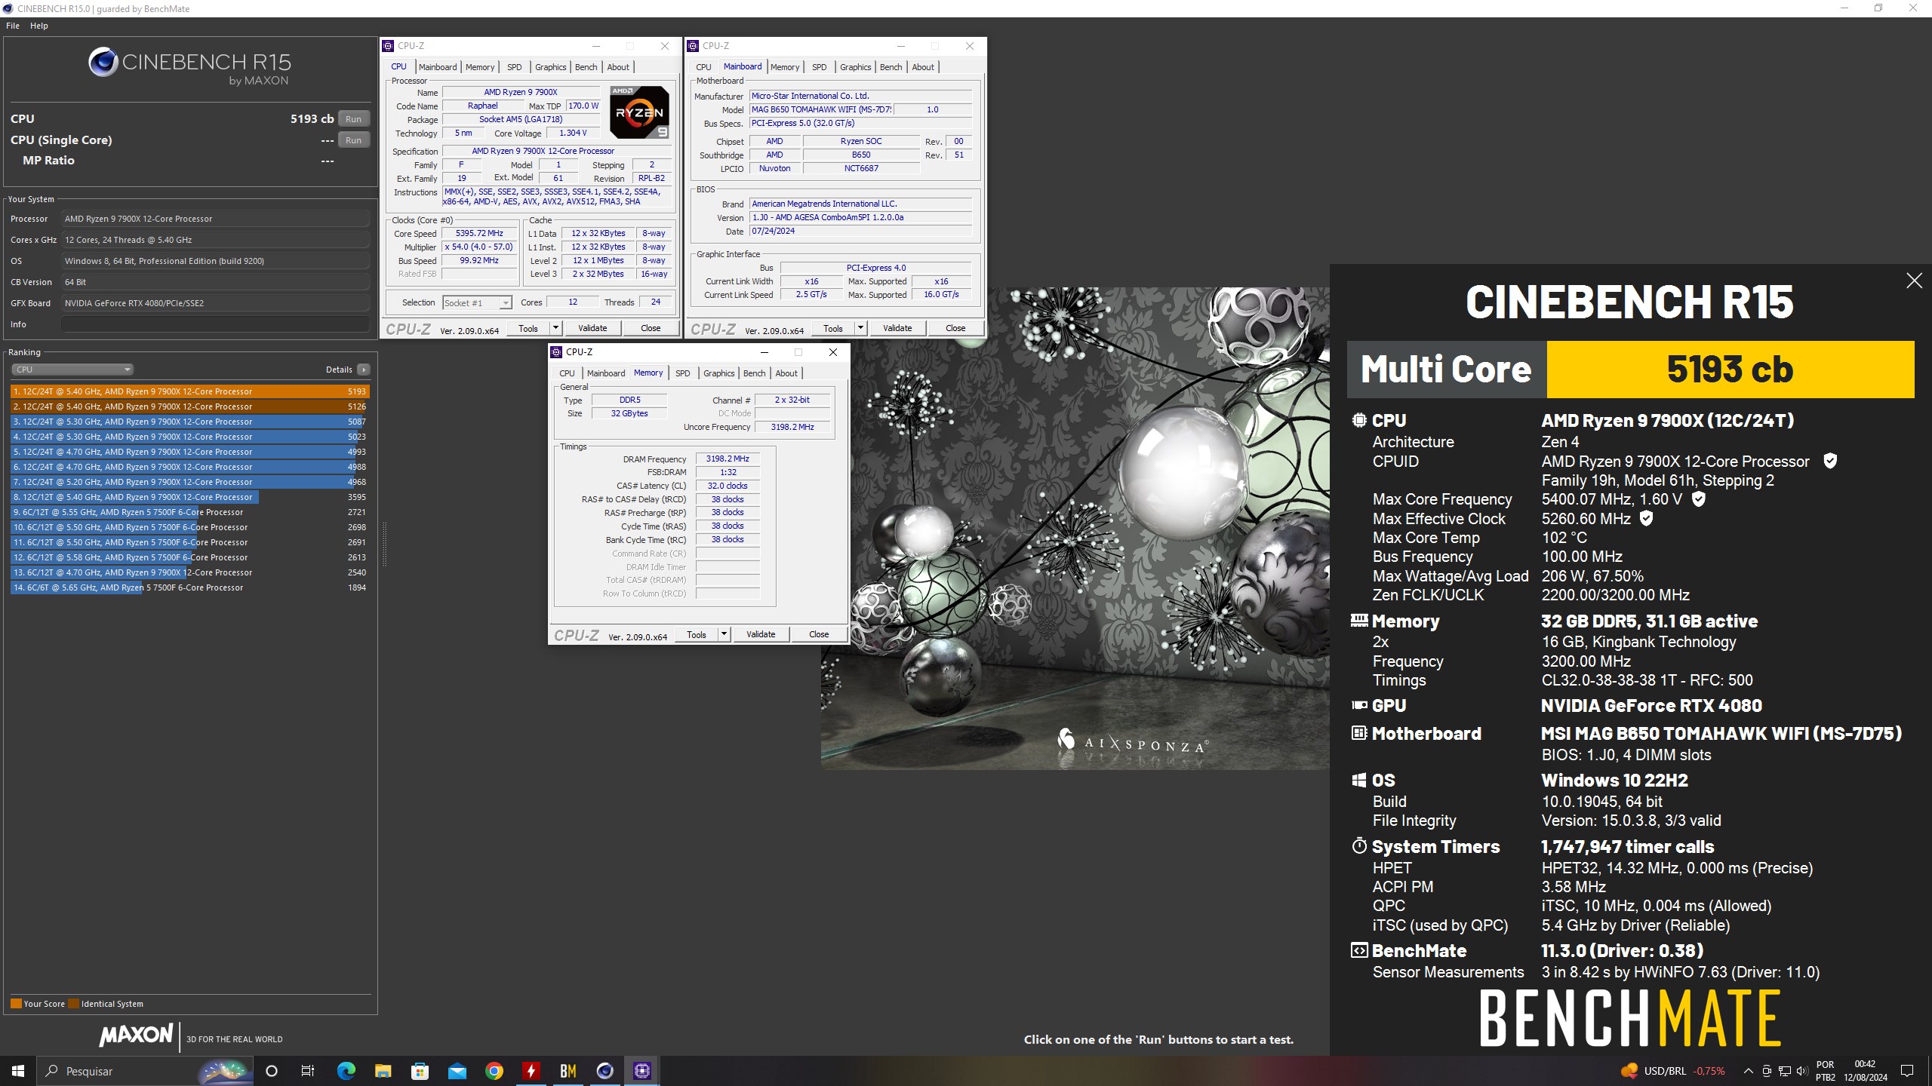Screen dimensions: 1932x1086
Task: Switch to SPD tab in first CPU-Z window
Action: (x=515, y=67)
